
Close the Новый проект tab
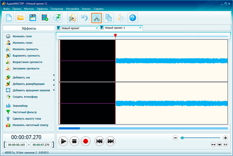[x=97, y=28]
